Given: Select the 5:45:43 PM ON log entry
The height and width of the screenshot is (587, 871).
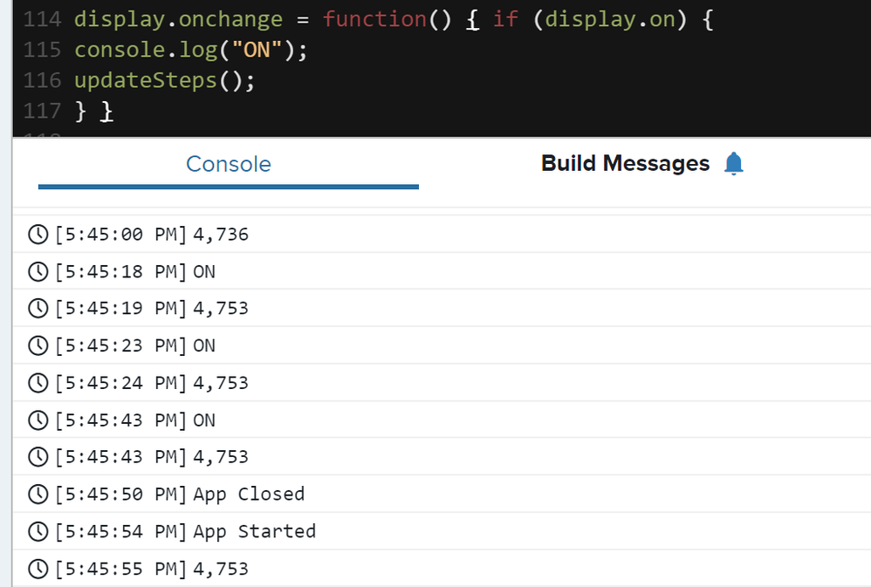Looking at the screenshot, I should [442, 420].
